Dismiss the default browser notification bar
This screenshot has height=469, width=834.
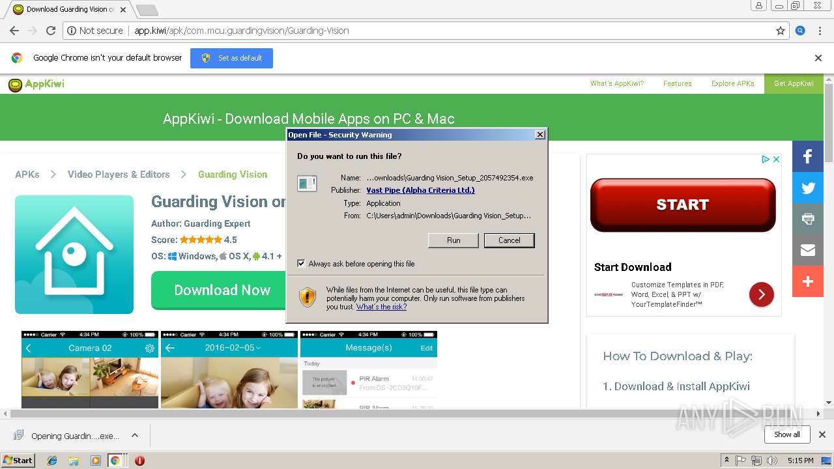click(x=818, y=58)
